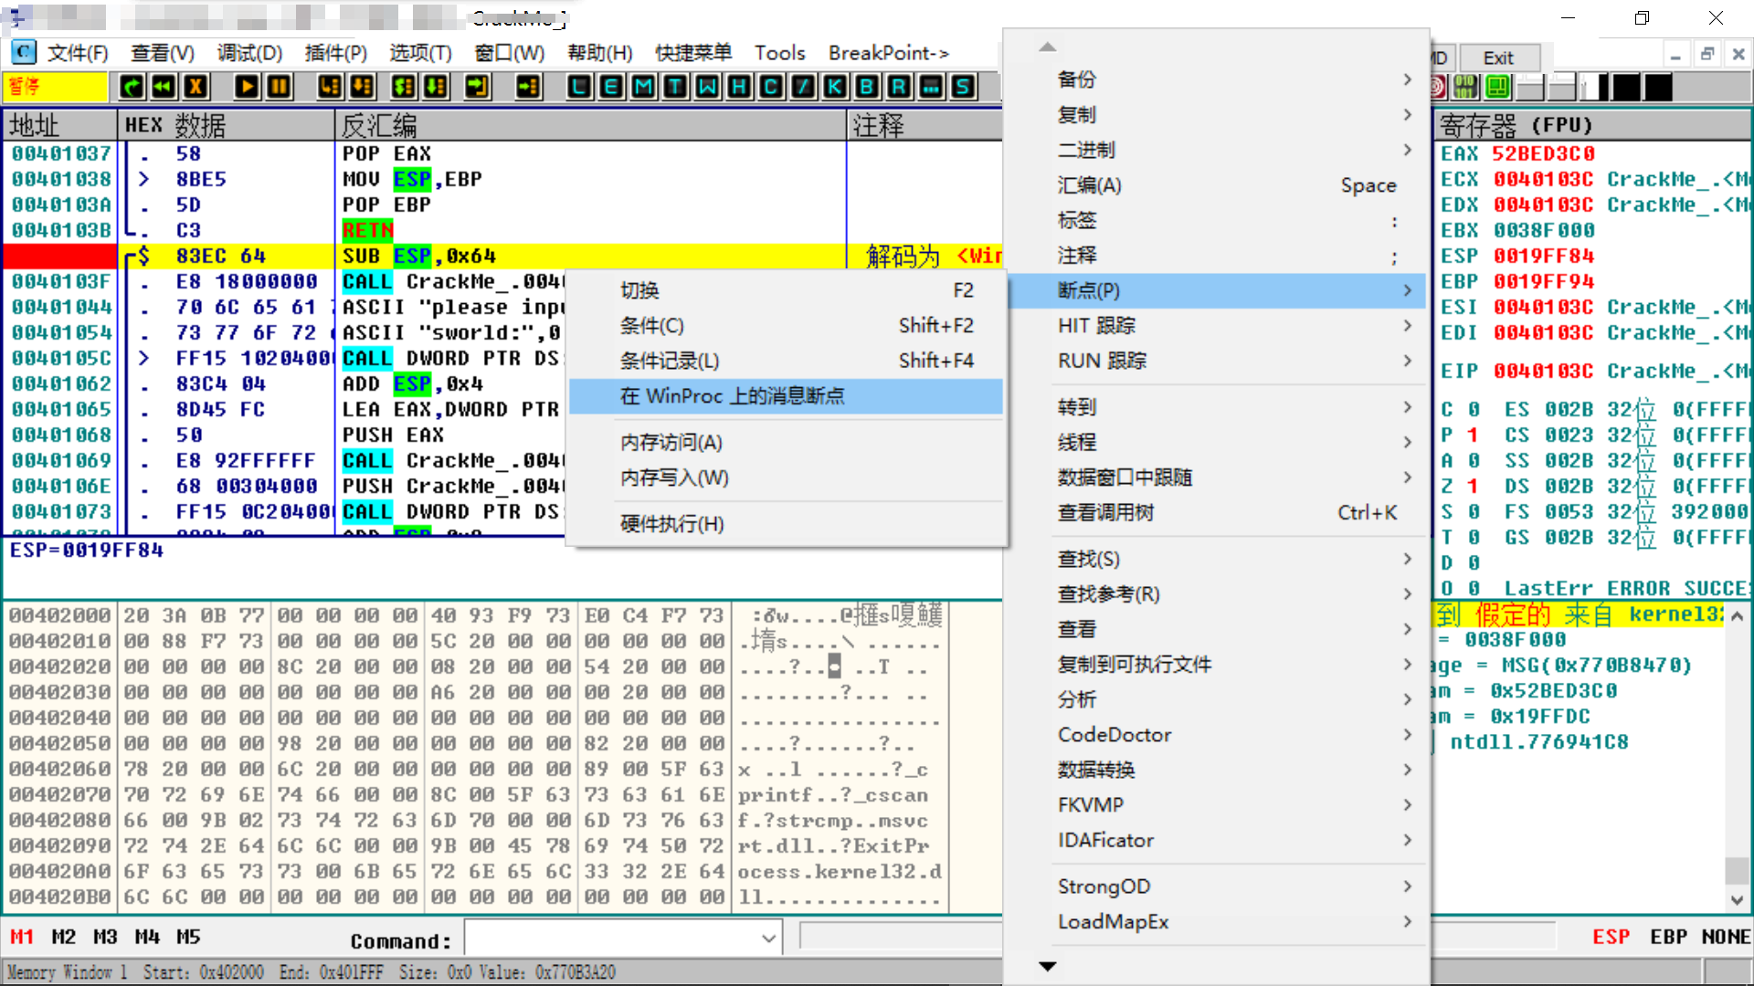1754x986 pixels.
Task: Click the green Trace Over toolbar icon
Action: click(436, 87)
